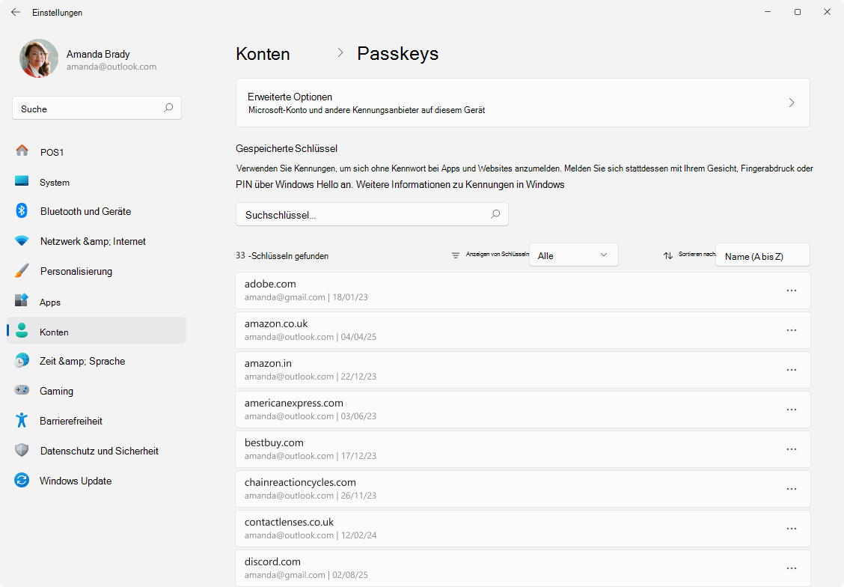
Task: Expand Erweiterte Optionen chevron
Action: (x=792, y=103)
